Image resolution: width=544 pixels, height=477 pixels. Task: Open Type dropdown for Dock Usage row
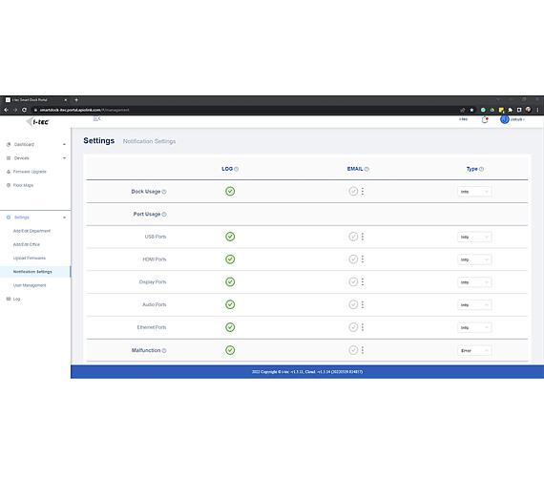pos(474,192)
